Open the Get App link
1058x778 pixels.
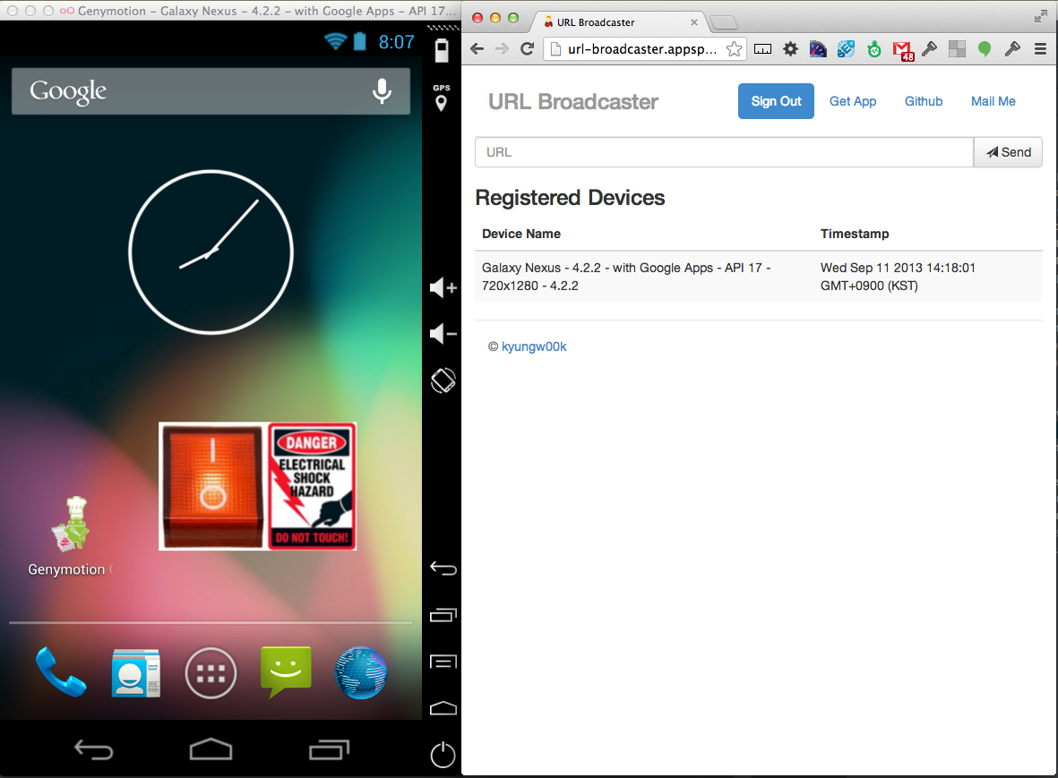click(x=853, y=101)
